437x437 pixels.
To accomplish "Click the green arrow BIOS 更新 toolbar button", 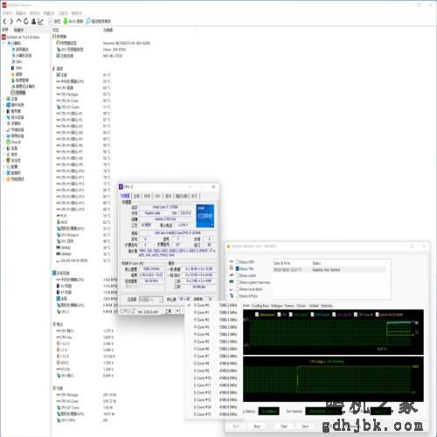I will (x=73, y=21).
